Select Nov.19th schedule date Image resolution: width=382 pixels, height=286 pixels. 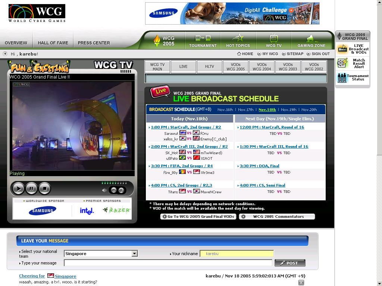288,110
